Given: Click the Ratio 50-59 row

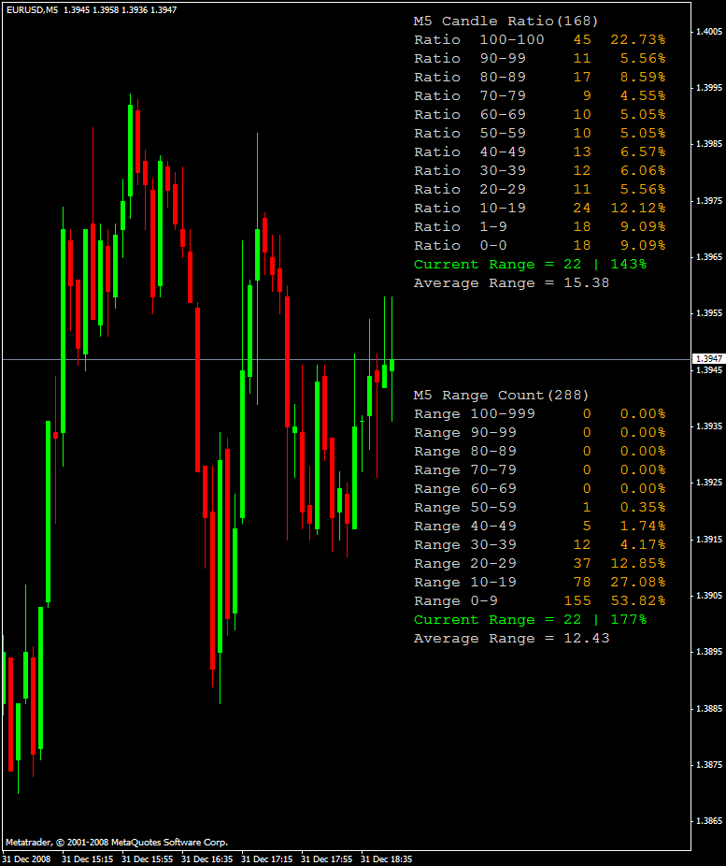Looking at the screenshot, I should (x=539, y=134).
